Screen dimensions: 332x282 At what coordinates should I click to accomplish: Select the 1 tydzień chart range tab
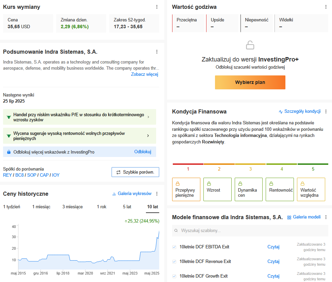[x=12, y=207]
